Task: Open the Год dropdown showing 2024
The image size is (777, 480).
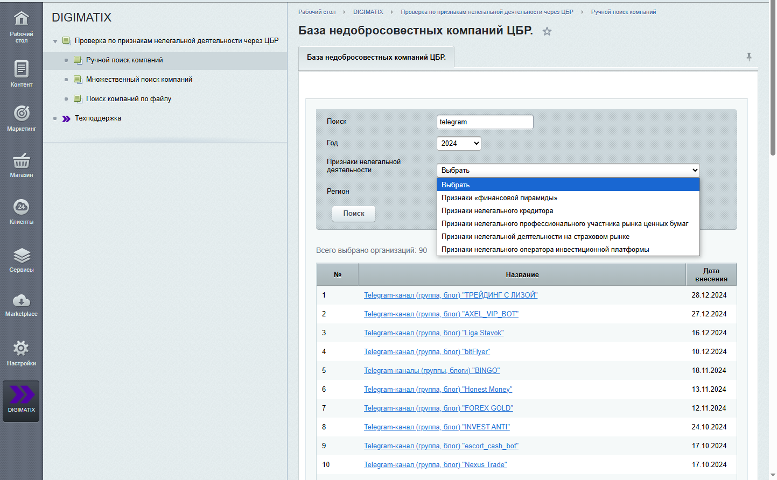Action: (x=459, y=143)
